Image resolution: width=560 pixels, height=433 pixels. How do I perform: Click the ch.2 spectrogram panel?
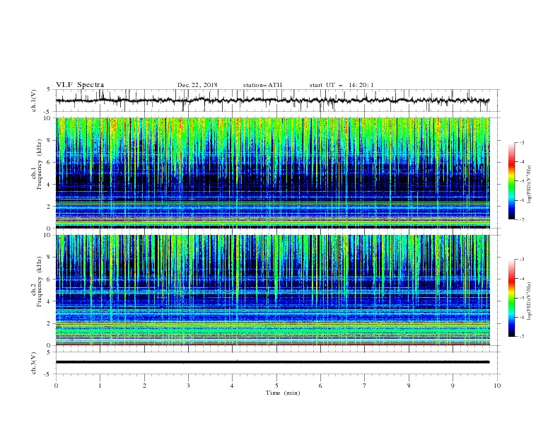pos(273,290)
